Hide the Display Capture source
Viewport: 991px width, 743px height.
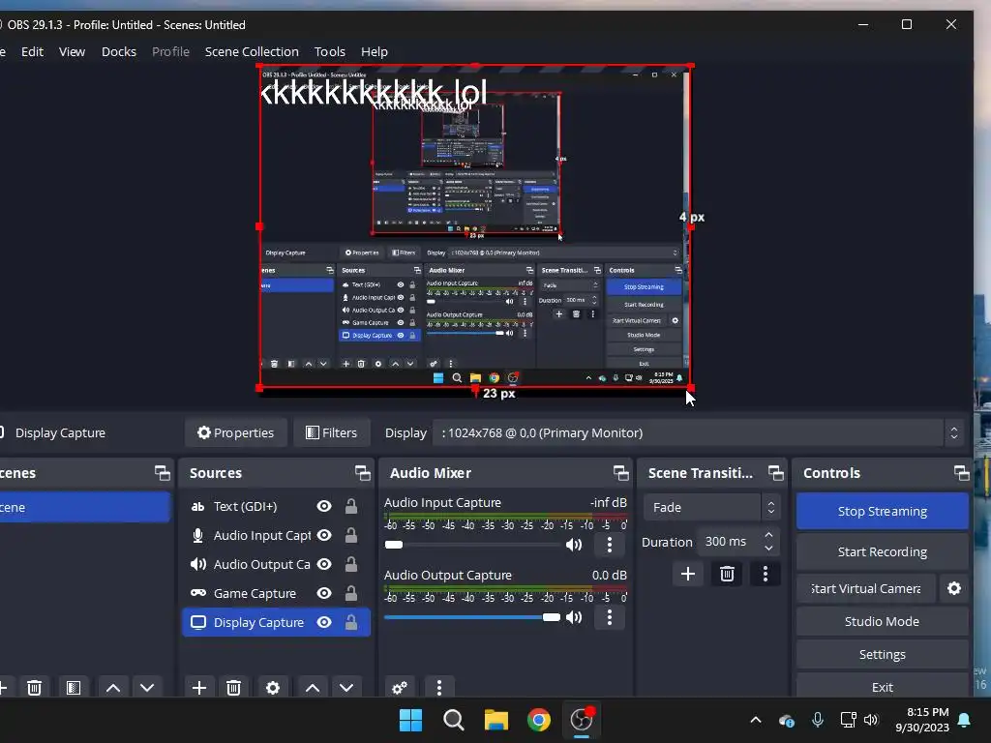click(324, 622)
